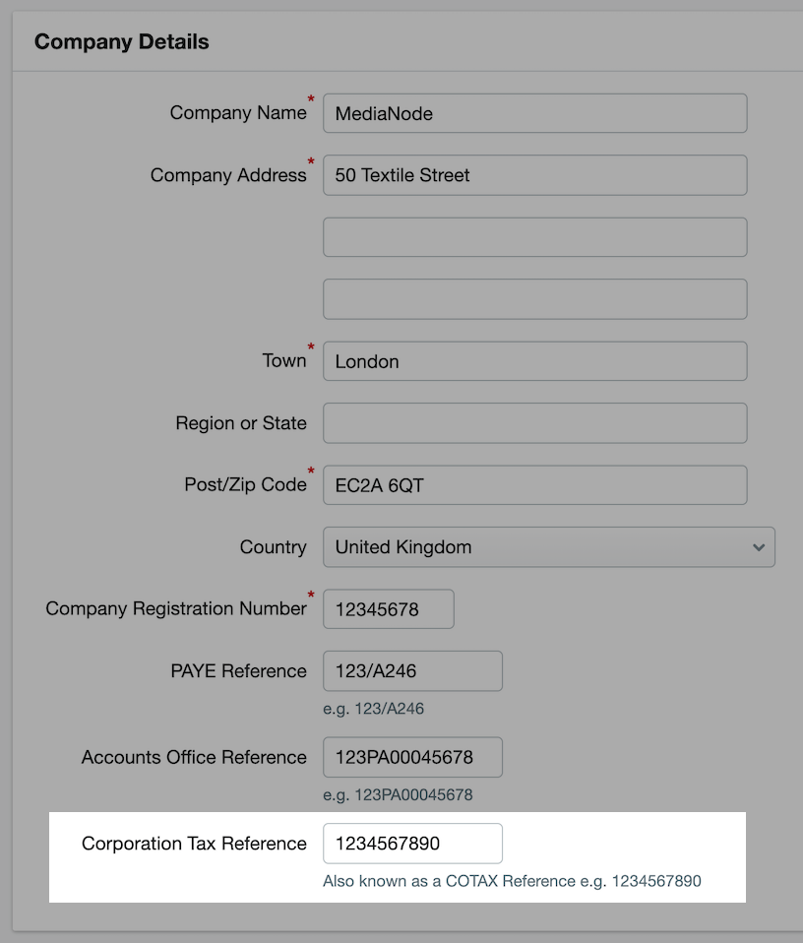Click the Region or State input
The image size is (803, 943).
click(x=534, y=423)
